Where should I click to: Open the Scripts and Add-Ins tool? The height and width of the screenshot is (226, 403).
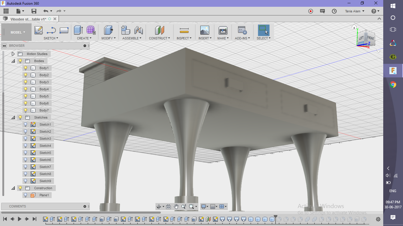242,30
